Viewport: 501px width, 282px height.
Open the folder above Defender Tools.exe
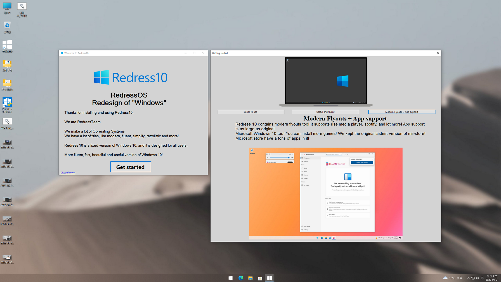(x=7, y=85)
